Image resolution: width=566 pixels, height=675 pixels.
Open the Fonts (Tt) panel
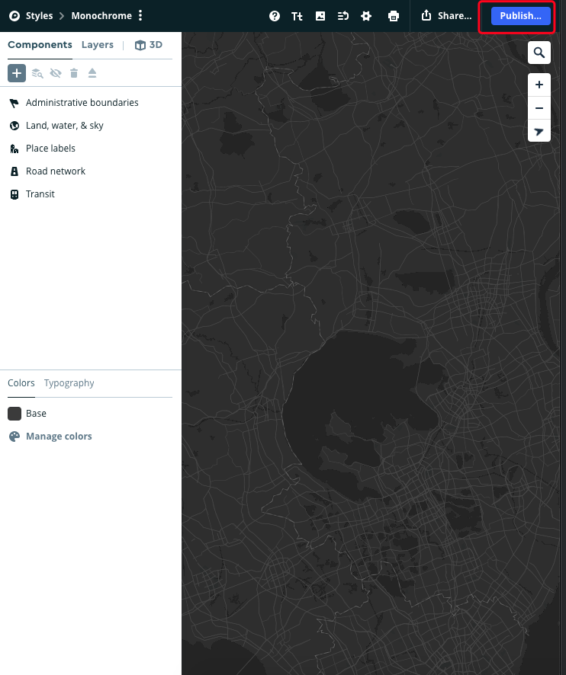pyautogui.click(x=297, y=16)
